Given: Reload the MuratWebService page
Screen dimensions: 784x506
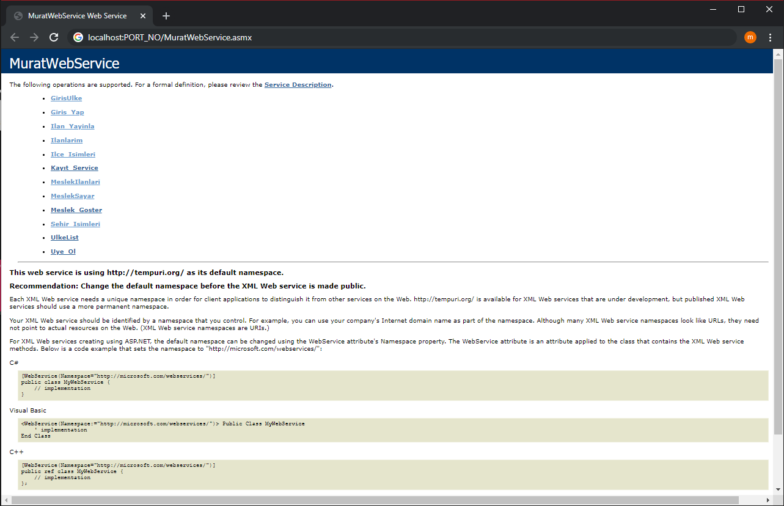Looking at the screenshot, I should 54,37.
